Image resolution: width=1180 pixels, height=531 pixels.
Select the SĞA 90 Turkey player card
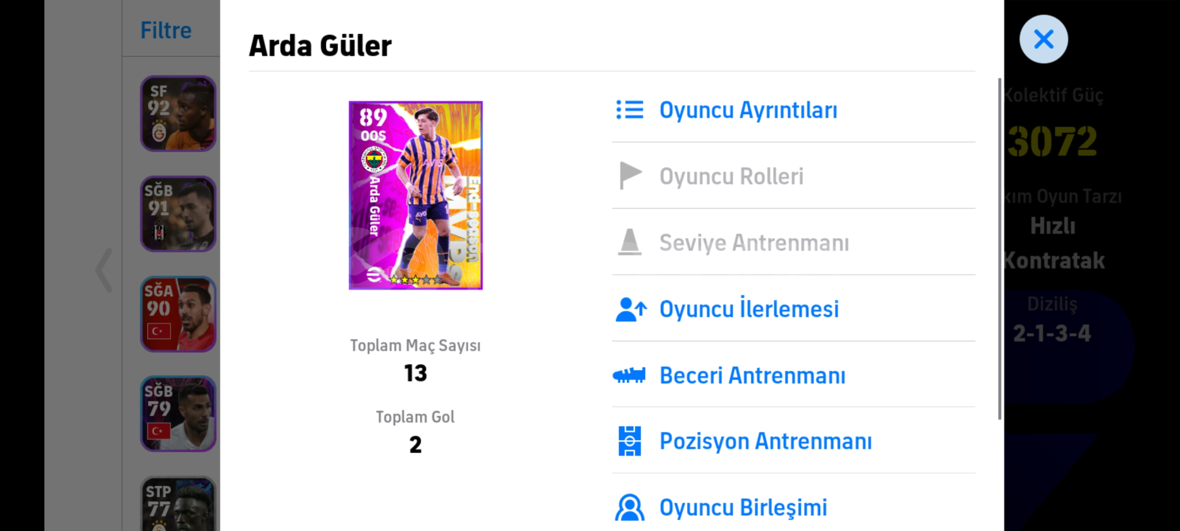point(178,314)
